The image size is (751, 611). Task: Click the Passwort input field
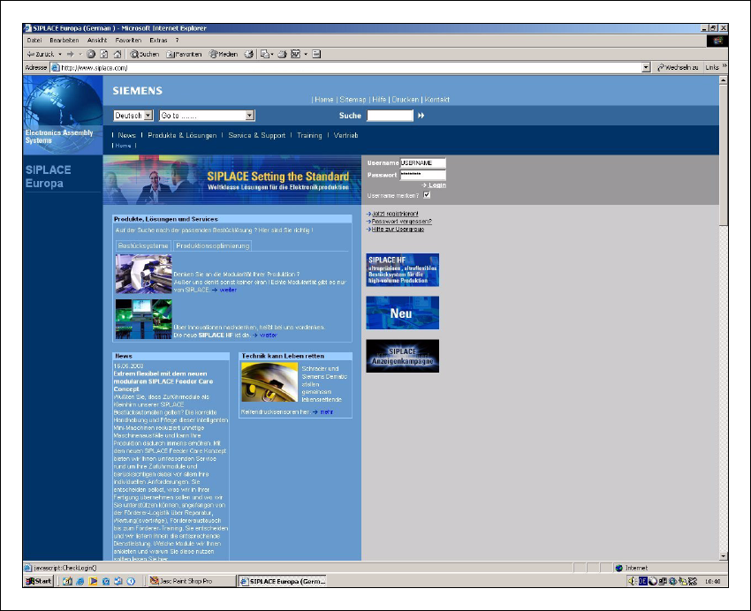coord(422,175)
